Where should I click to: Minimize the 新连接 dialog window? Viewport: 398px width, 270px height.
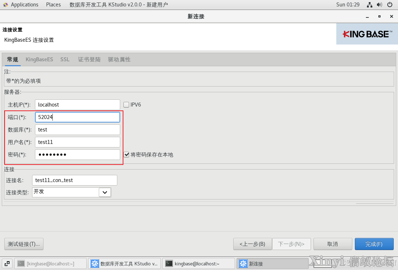367,16
